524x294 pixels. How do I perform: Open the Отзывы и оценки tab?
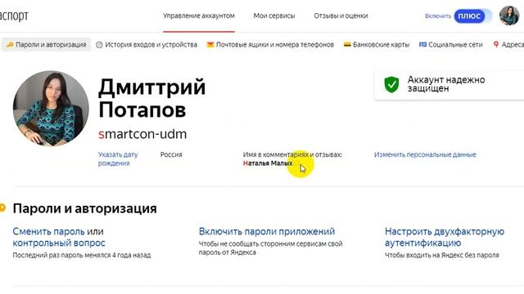click(341, 16)
